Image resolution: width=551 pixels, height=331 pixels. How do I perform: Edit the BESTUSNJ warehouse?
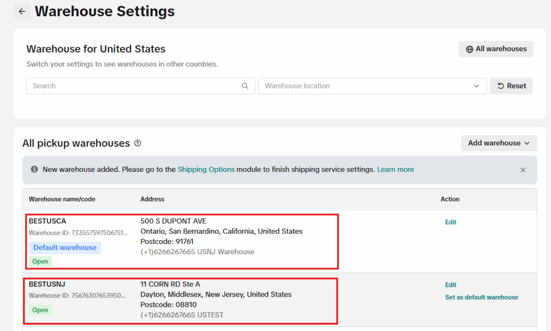coord(450,285)
